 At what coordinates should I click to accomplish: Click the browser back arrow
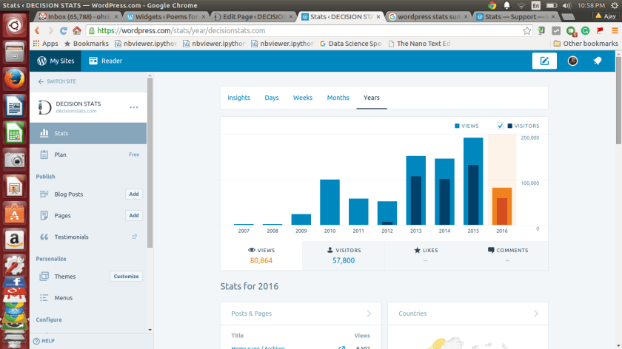(x=37, y=30)
